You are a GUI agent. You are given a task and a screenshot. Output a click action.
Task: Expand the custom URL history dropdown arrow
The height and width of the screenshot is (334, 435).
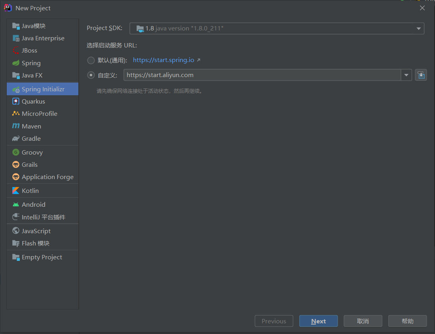pyautogui.click(x=406, y=75)
